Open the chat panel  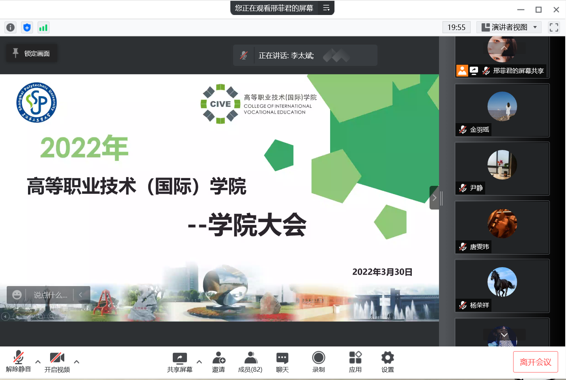pos(282,362)
